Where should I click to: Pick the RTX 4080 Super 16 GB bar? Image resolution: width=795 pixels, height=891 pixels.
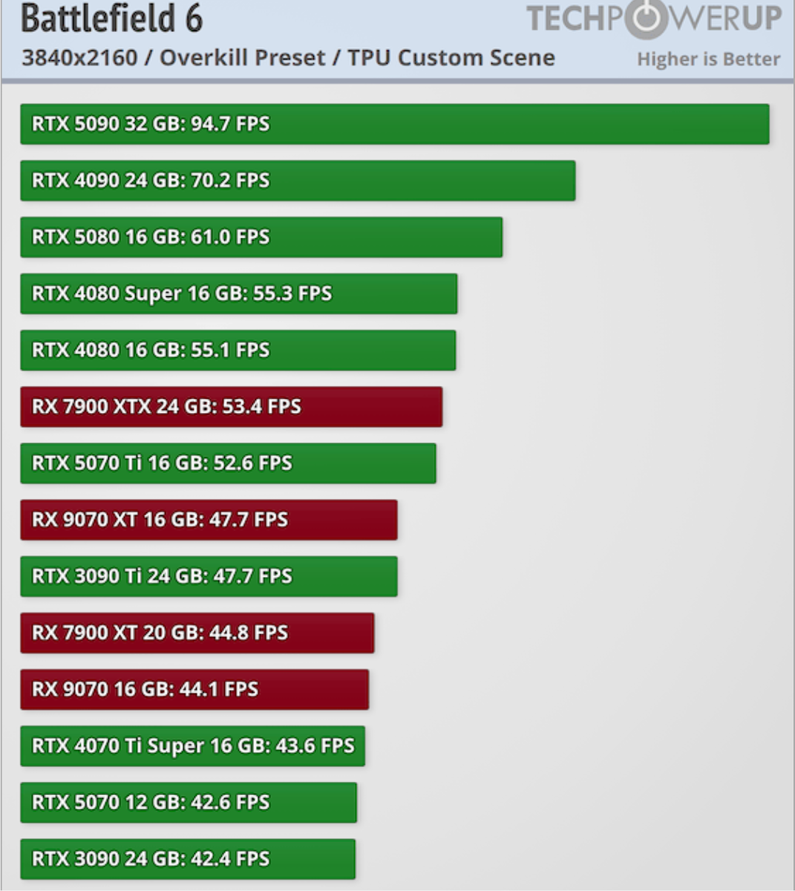[238, 293]
